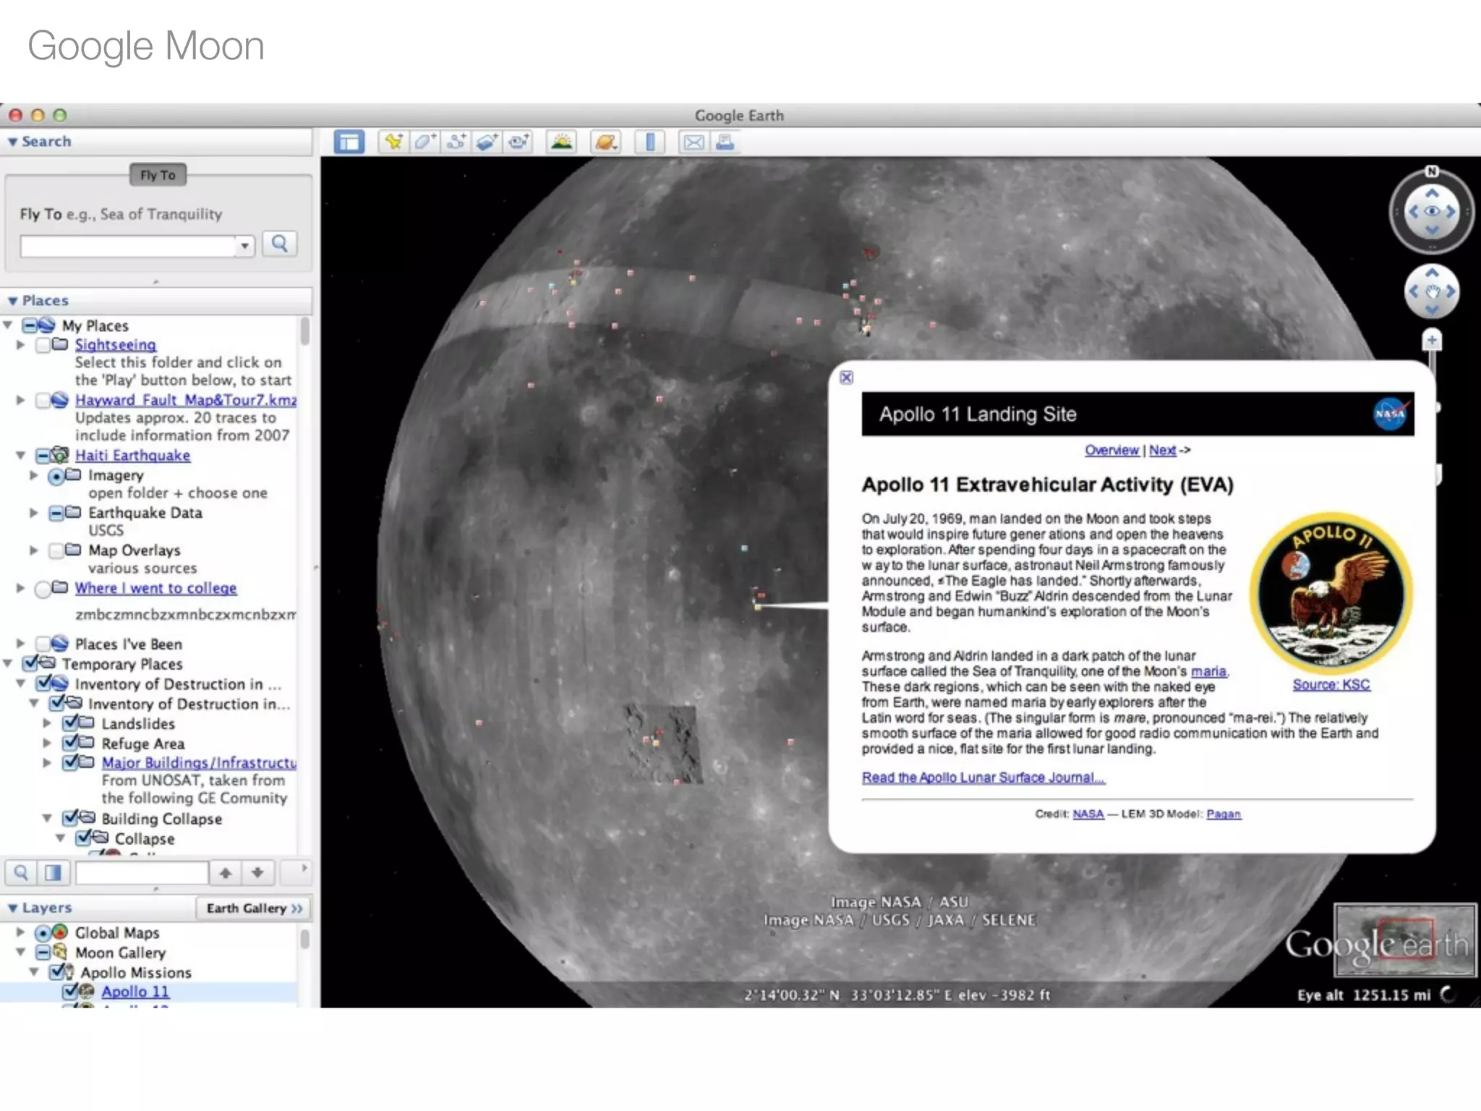Open the maria link

1208,672
